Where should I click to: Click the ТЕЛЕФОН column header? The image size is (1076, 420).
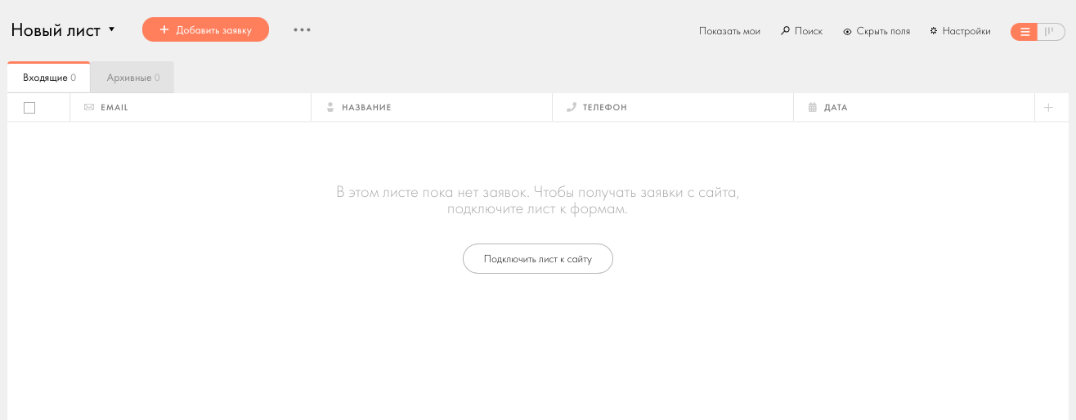click(673, 108)
